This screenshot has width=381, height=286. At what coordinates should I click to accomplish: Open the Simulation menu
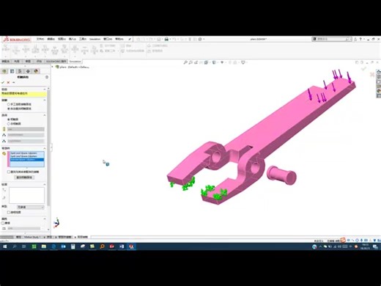click(95, 39)
